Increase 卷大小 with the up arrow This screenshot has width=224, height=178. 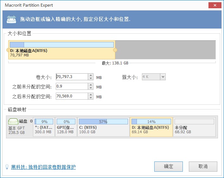tap(91, 75)
